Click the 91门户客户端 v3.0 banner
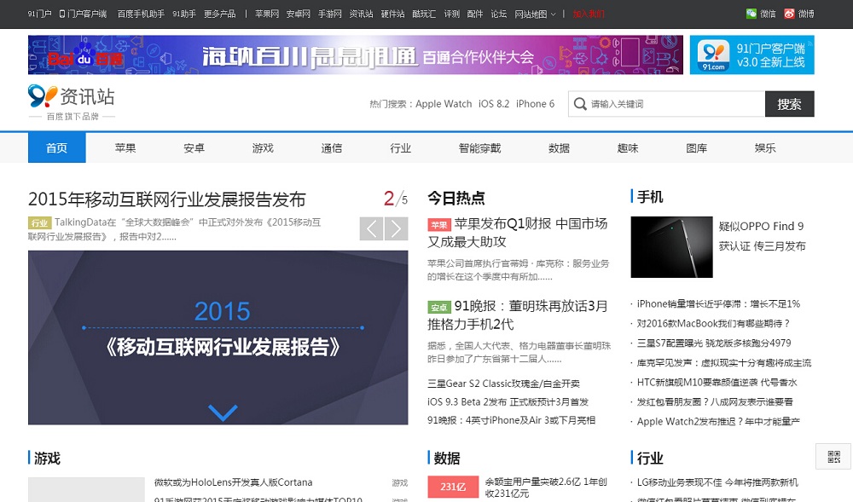Viewport: 853px width, 502px height. [751, 55]
